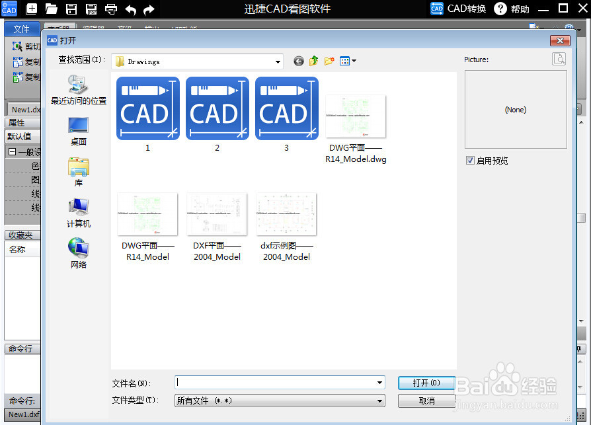Screen dimensions: 591x425
Task: Click the new file icon in title bar
Action: pyautogui.click(x=31, y=9)
